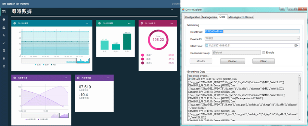The image size is (308, 126).
Task: Open the Members icon in sidebar
Action: click(4, 27)
